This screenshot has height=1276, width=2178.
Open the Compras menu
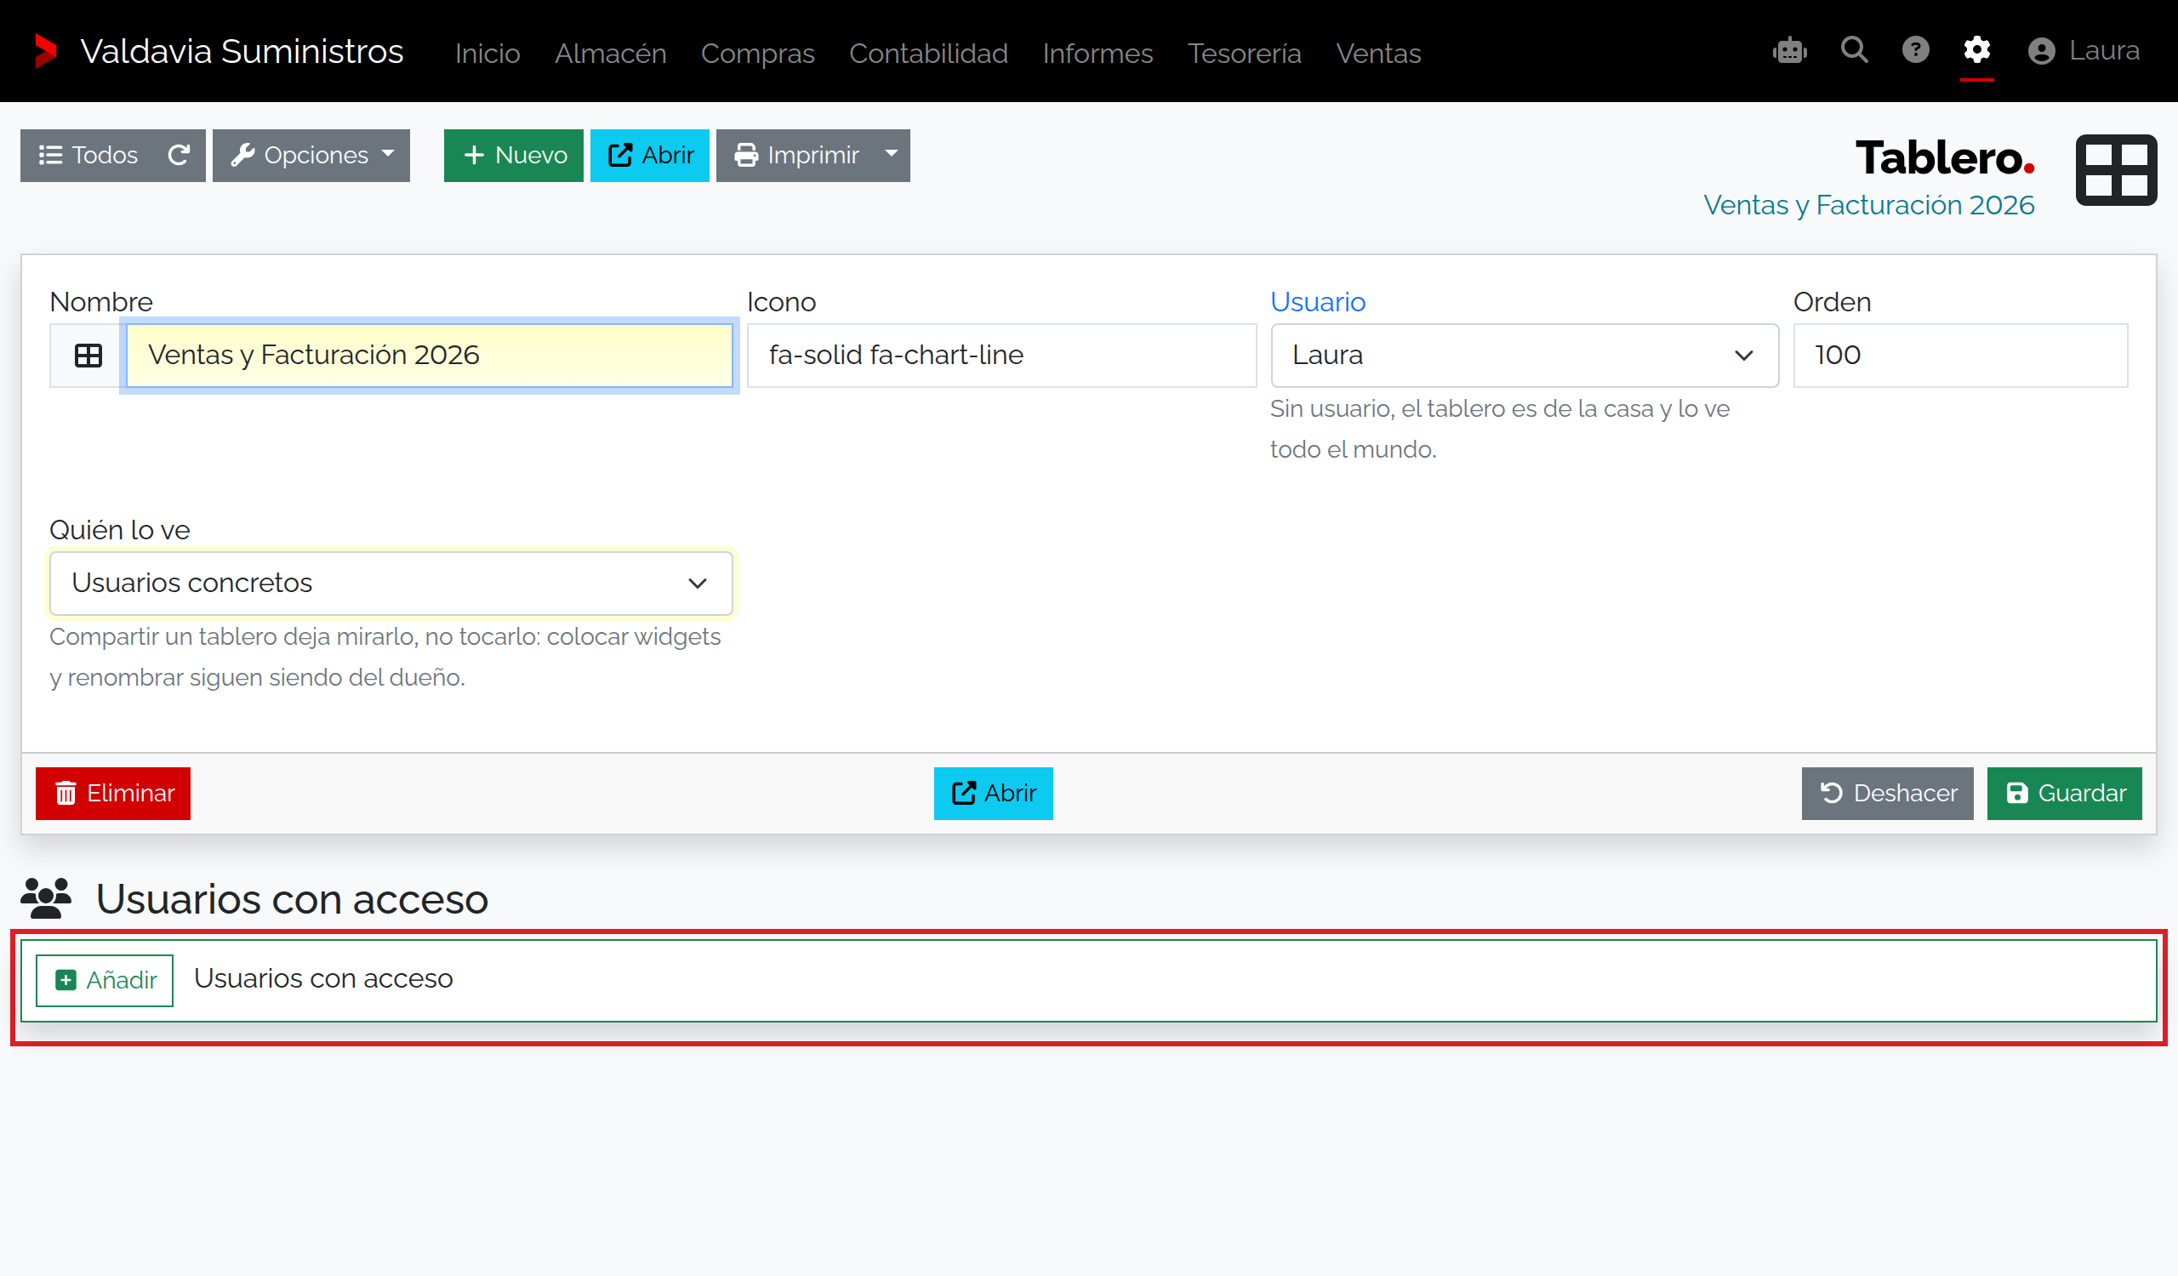(757, 54)
